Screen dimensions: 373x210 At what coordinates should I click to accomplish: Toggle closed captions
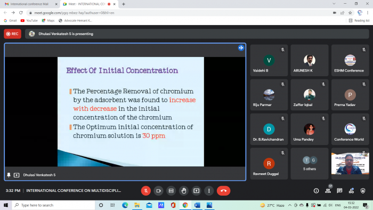pos(171,191)
